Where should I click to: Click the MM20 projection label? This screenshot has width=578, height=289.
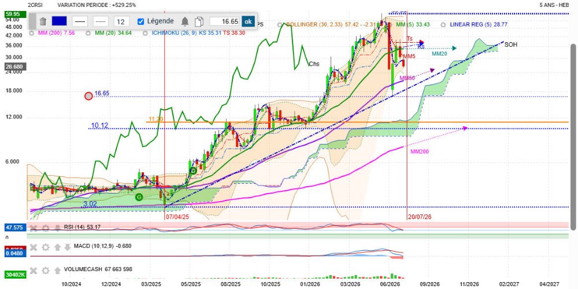click(x=439, y=54)
